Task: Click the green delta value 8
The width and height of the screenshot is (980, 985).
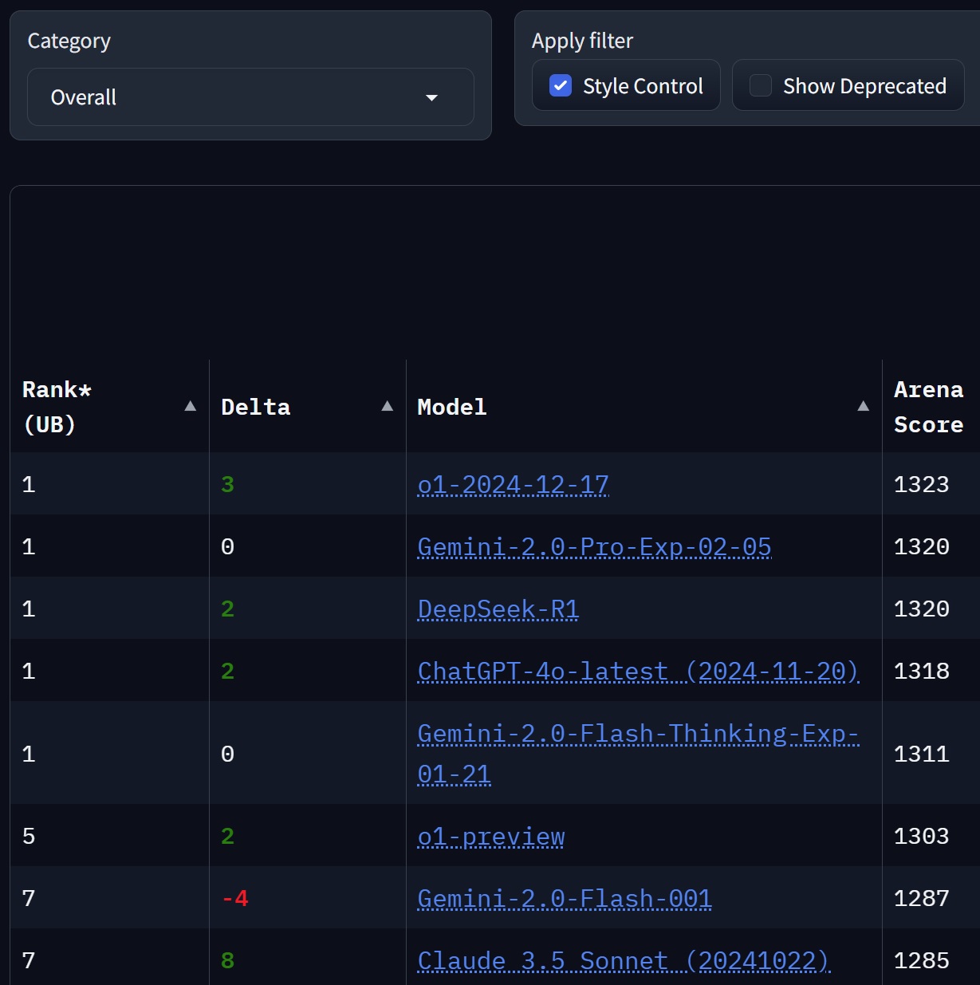Action: pyautogui.click(x=227, y=960)
